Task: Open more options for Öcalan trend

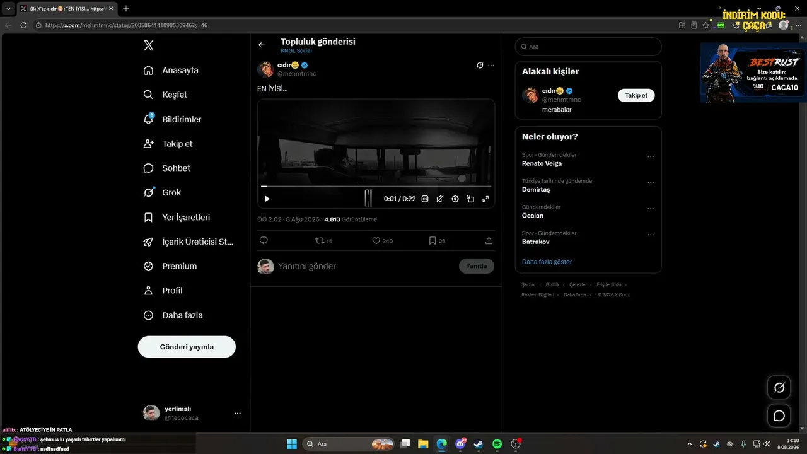Action: coord(651,209)
